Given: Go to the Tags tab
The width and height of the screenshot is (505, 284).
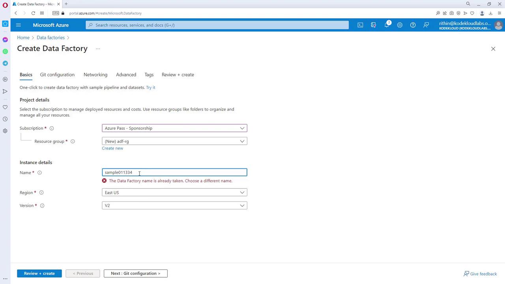Looking at the screenshot, I should [149, 75].
